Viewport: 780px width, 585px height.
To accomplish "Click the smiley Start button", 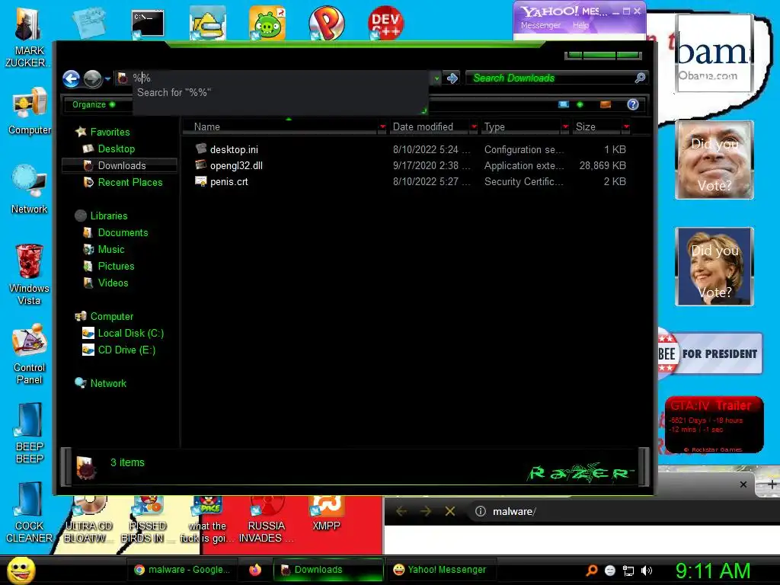I will [21, 570].
